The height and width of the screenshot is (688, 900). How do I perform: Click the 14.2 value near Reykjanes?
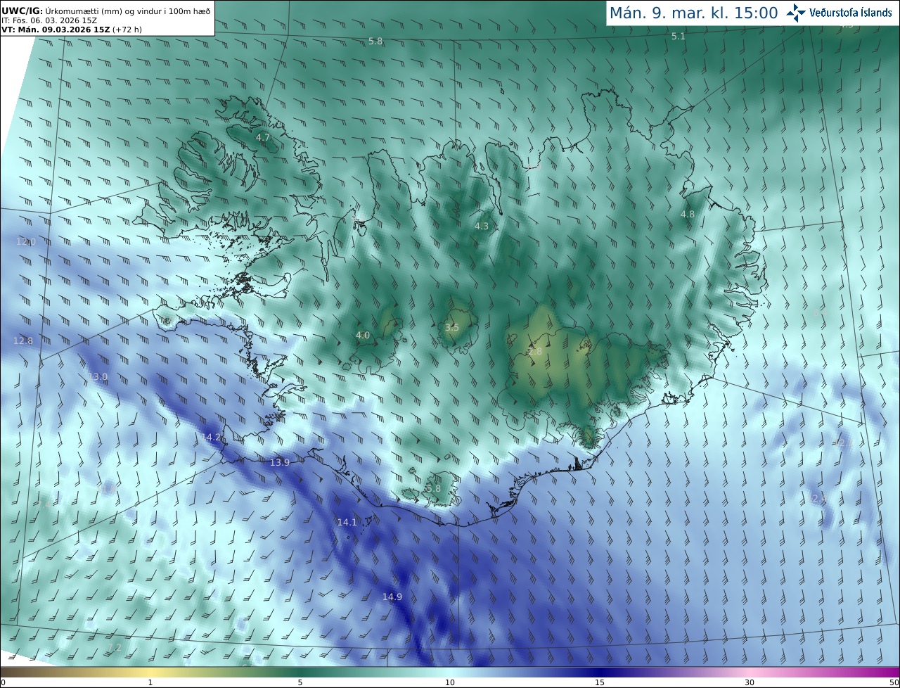210,437
